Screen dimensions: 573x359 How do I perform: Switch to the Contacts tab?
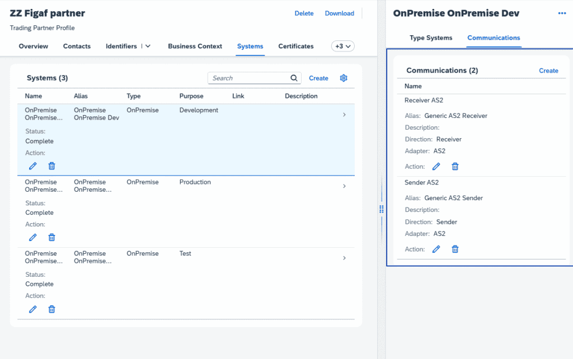77,46
